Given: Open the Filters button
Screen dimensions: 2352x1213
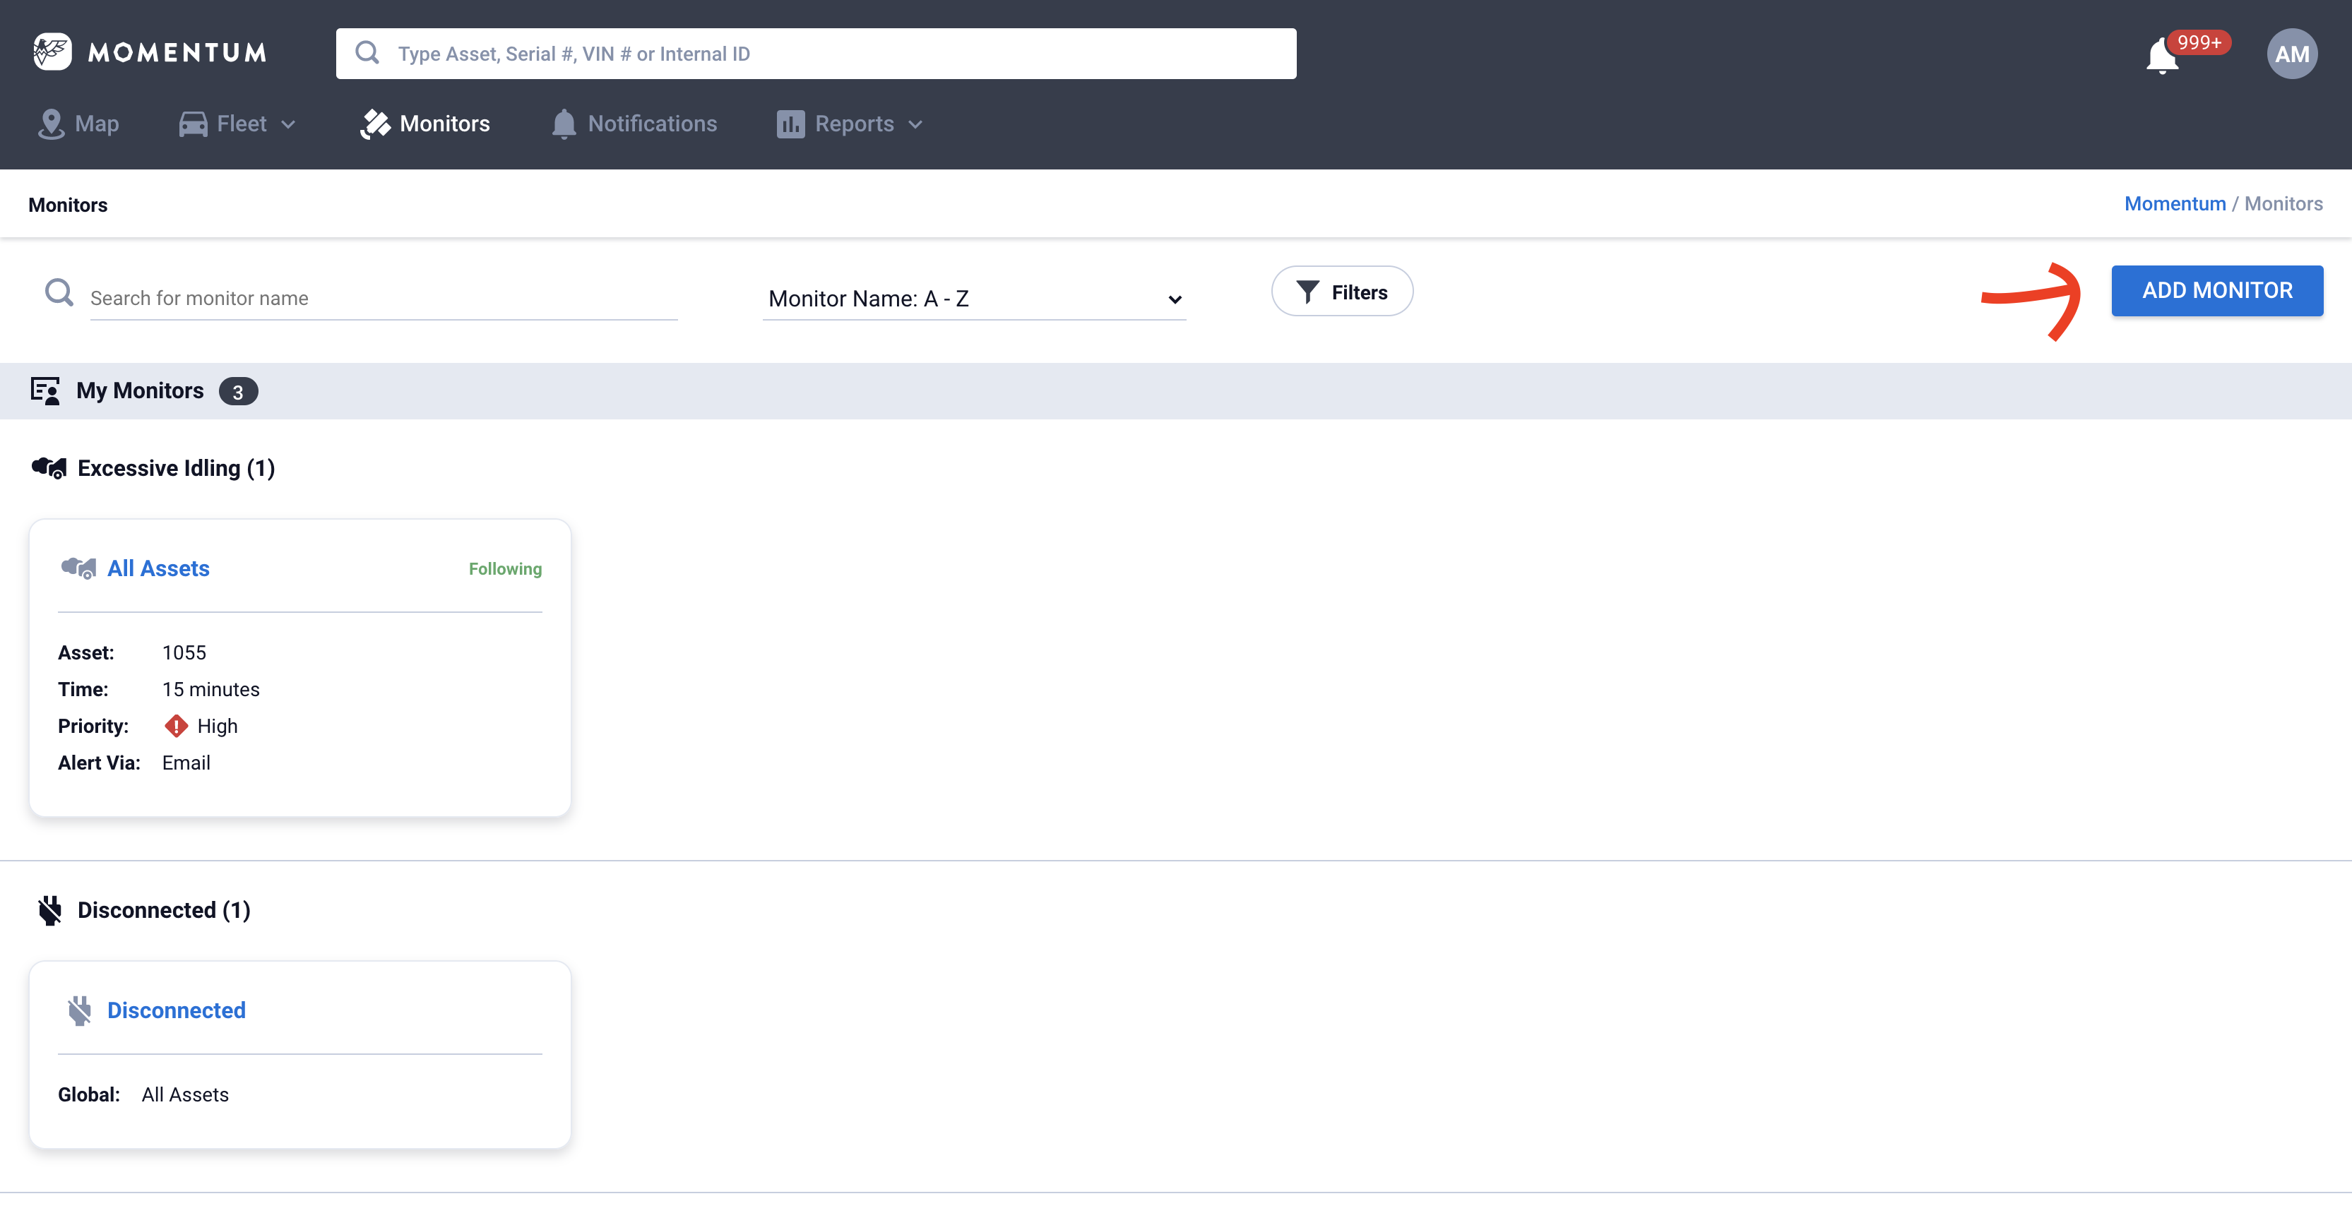Looking at the screenshot, I should (x=1341, y=292).
